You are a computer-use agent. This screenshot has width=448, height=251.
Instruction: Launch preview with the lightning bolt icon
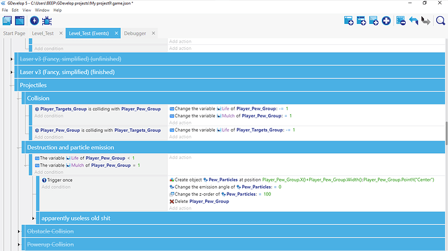coord(34,21)
